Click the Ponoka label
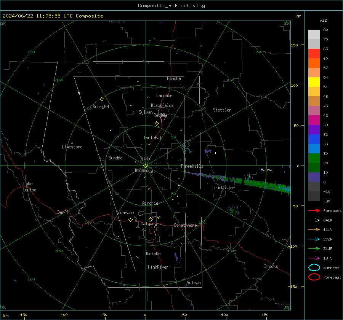 pos(174,78)
